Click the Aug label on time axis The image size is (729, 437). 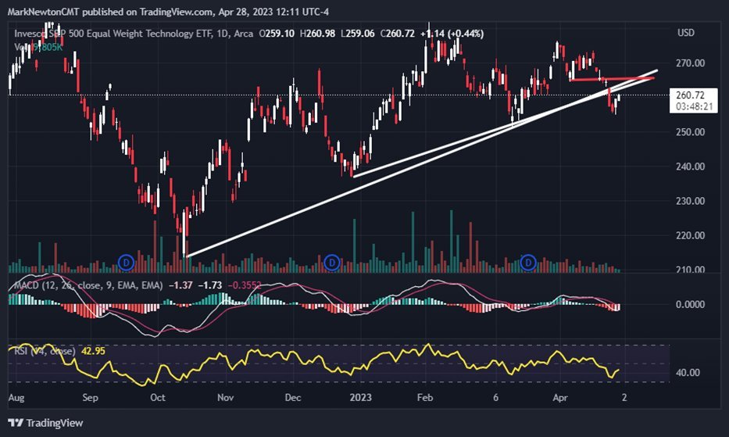tap(16, 398)
